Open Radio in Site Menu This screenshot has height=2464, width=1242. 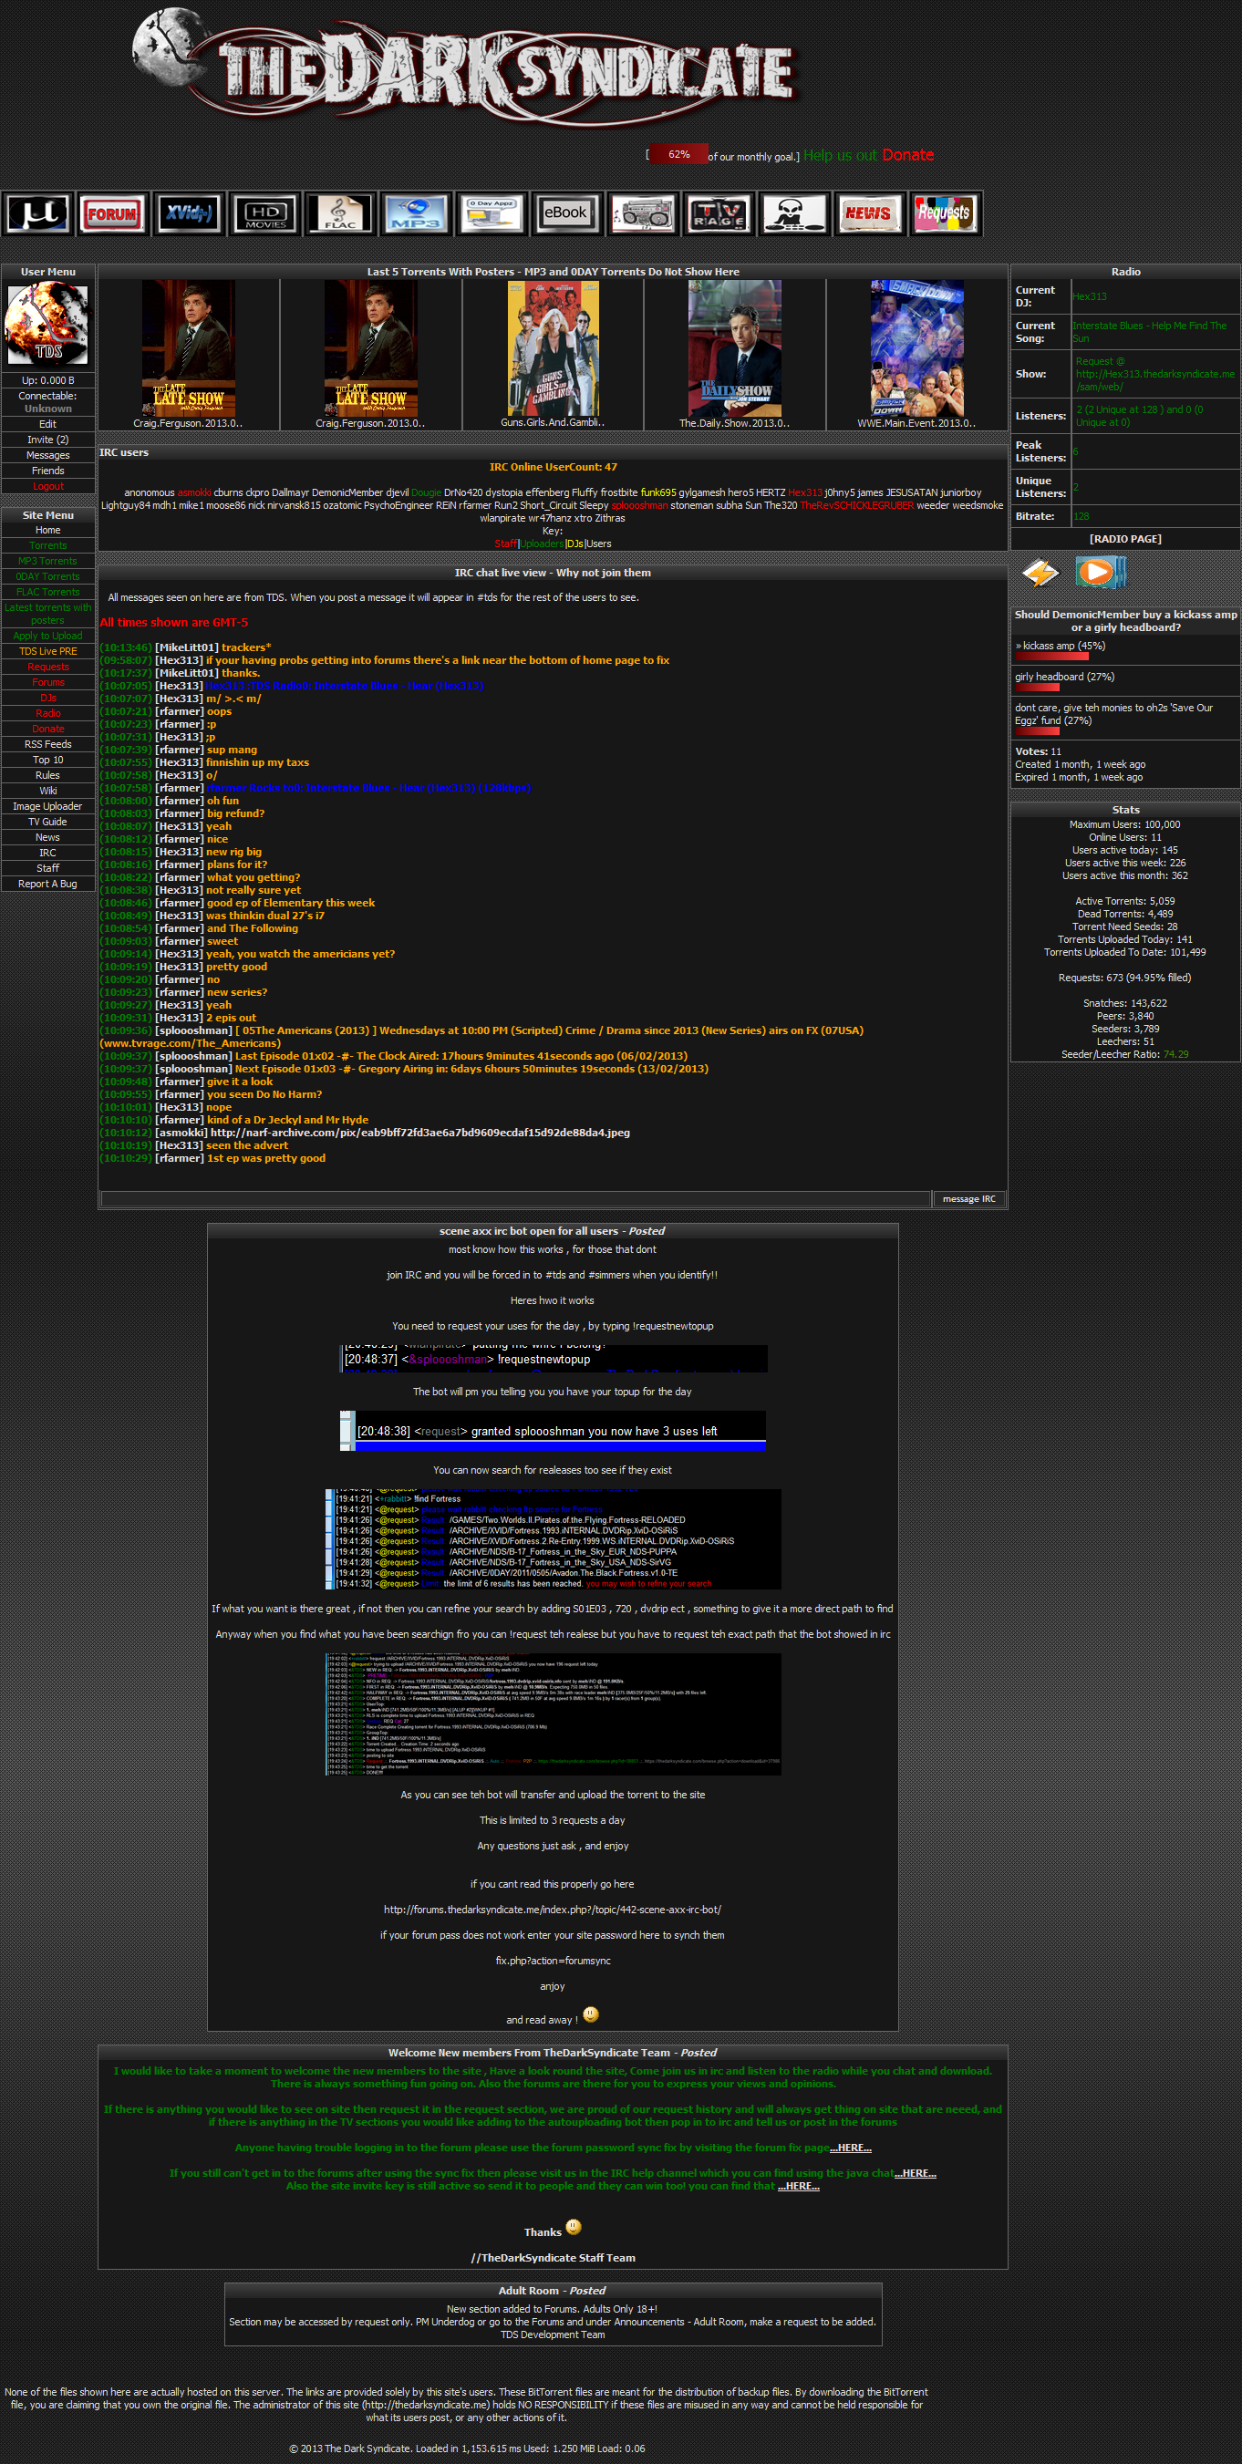[47, 713]
